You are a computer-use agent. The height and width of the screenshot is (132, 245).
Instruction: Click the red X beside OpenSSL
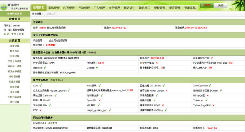100,101
